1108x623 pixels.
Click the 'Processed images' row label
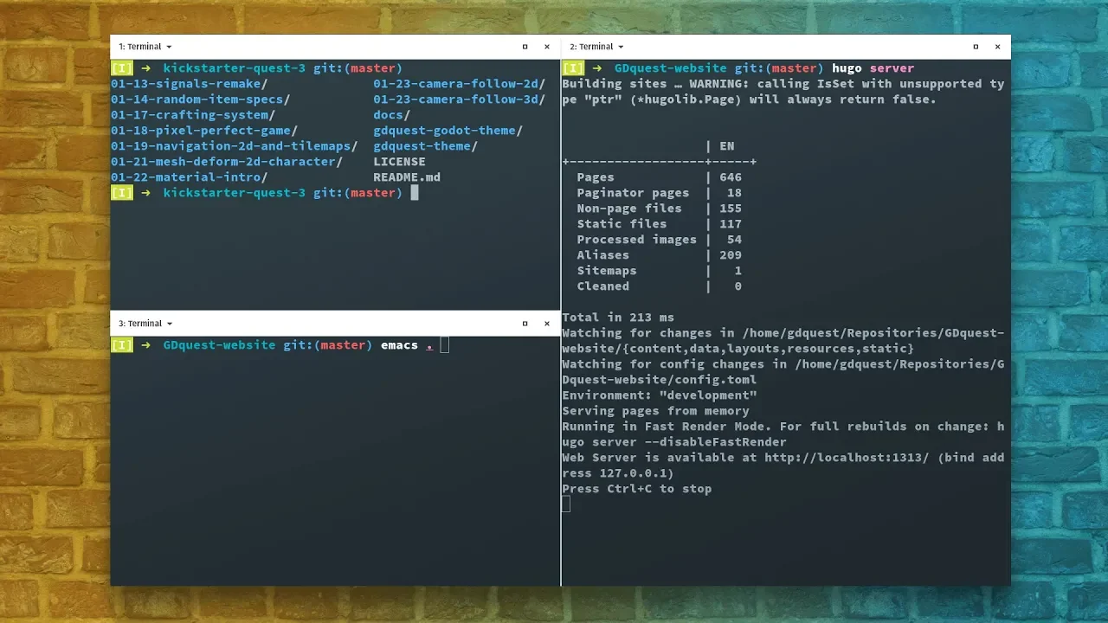coord(636,240)
